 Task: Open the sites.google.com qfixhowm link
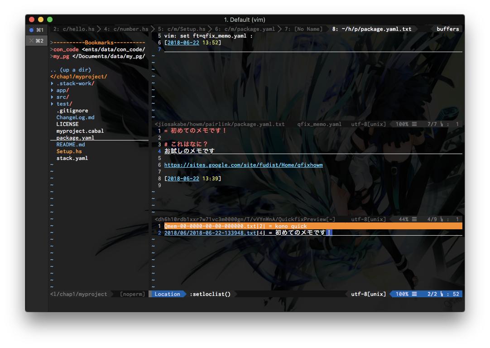point(243,165)
